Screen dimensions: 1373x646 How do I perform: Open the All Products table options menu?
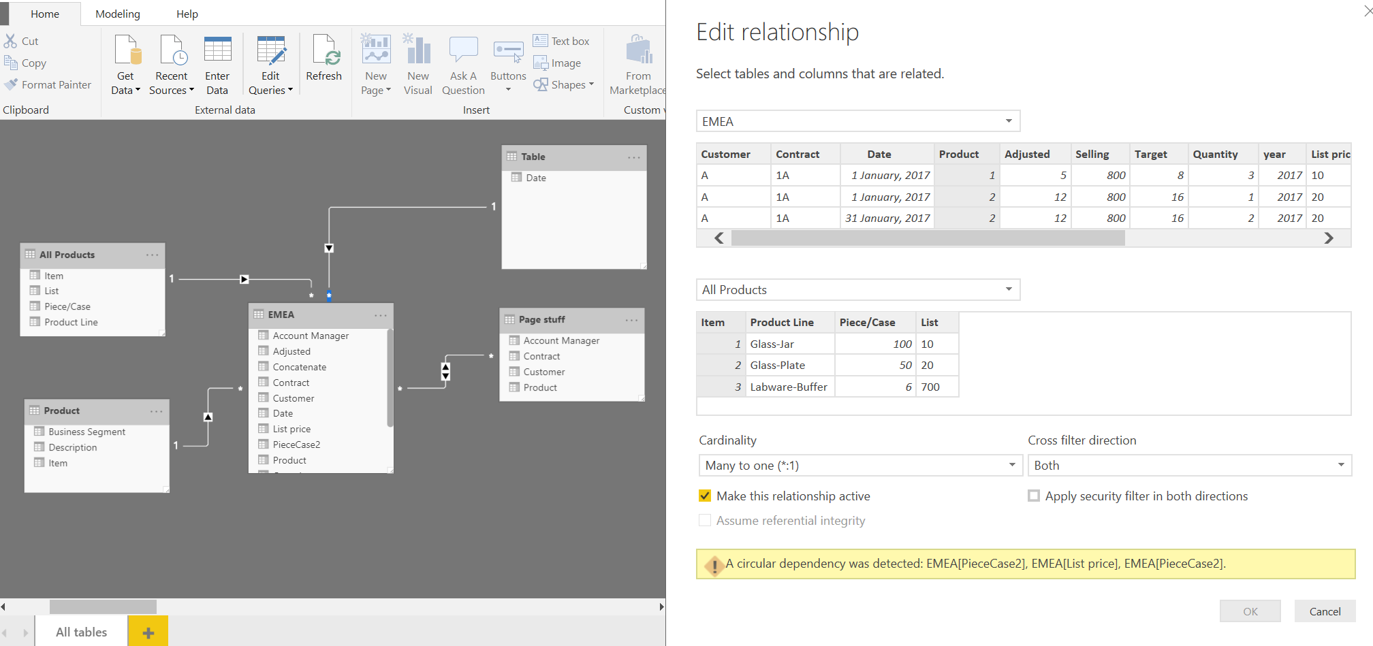[152, 255]
